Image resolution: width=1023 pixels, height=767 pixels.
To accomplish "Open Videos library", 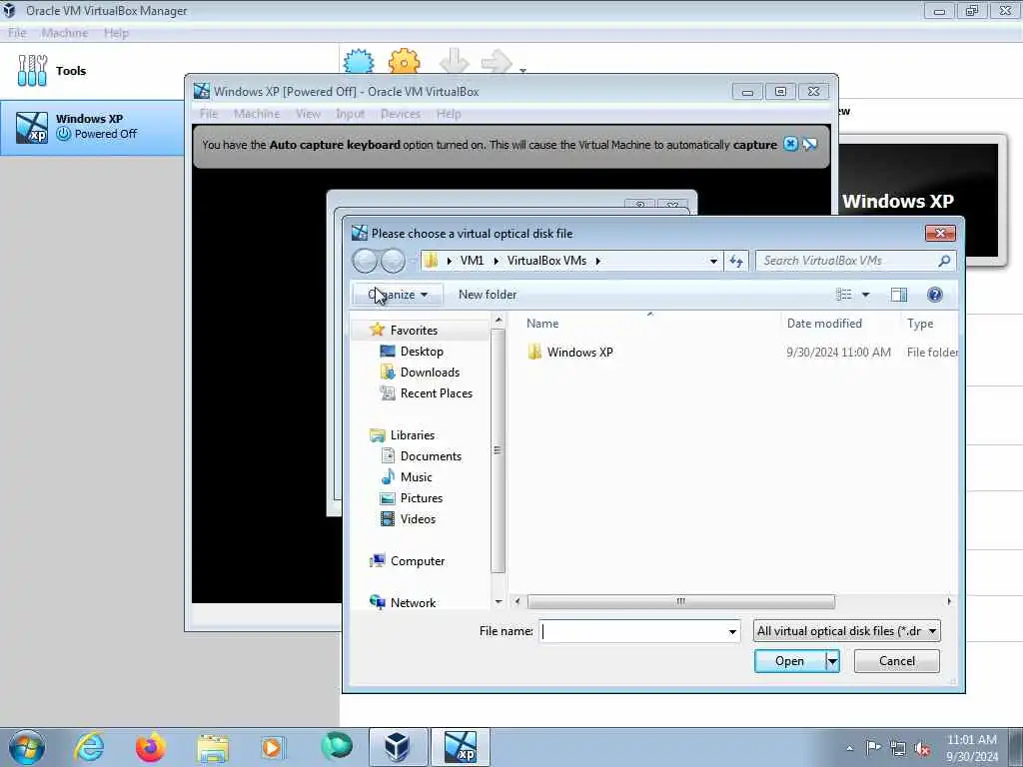I will (418, 519).
